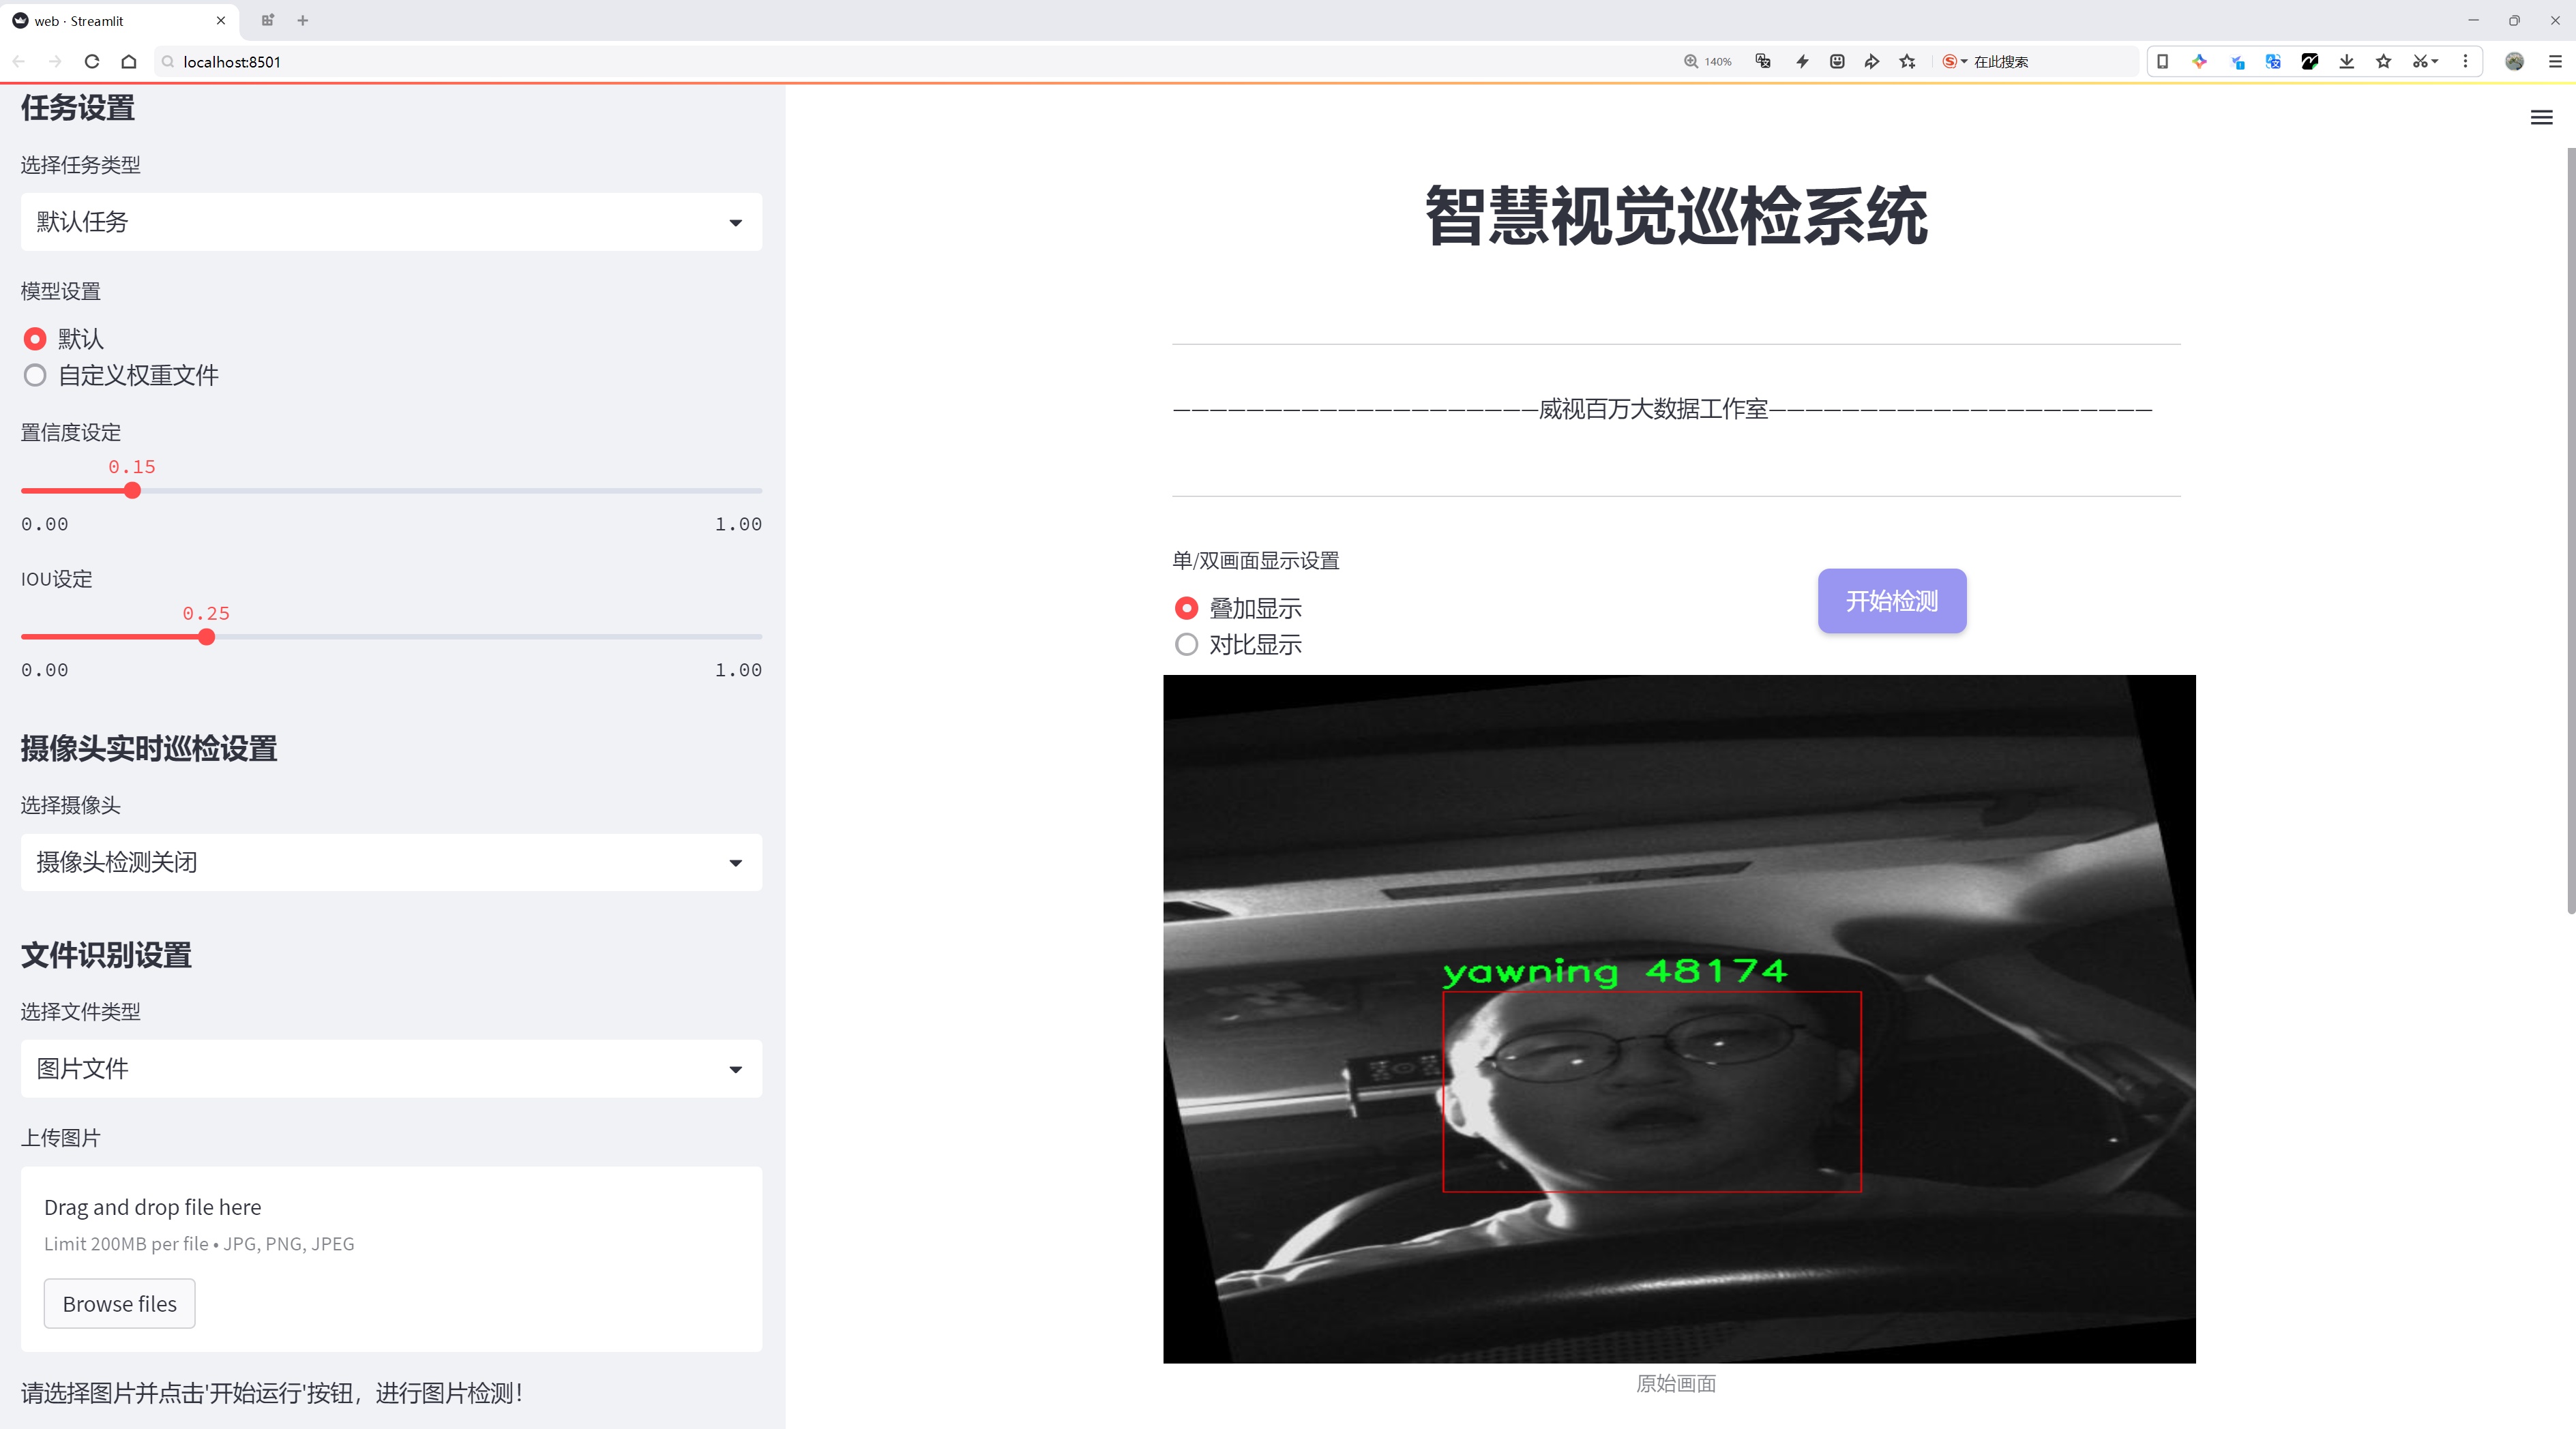Click the browser back arrow

click(x=19, y=61)
